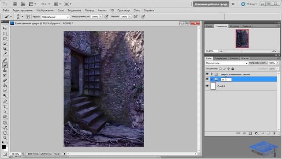282x159 pixels.
Task: Select the Horizontal Type tool
Action: [5, 106]
